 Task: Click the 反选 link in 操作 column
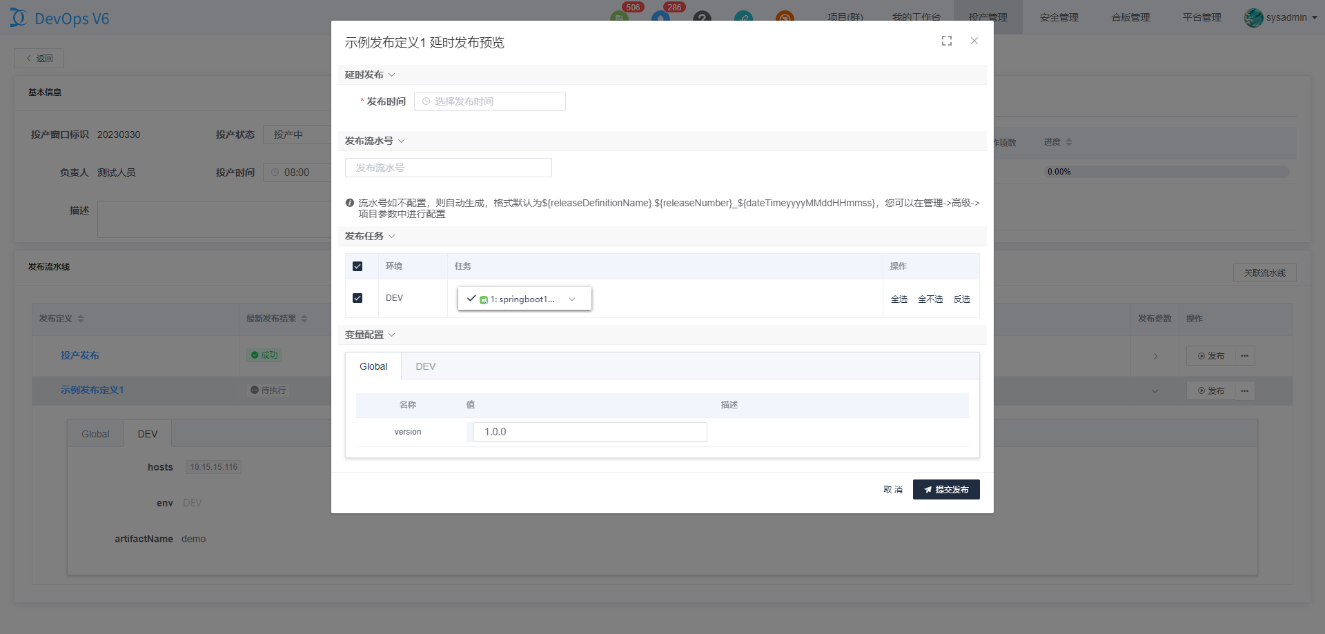point(961,299)
